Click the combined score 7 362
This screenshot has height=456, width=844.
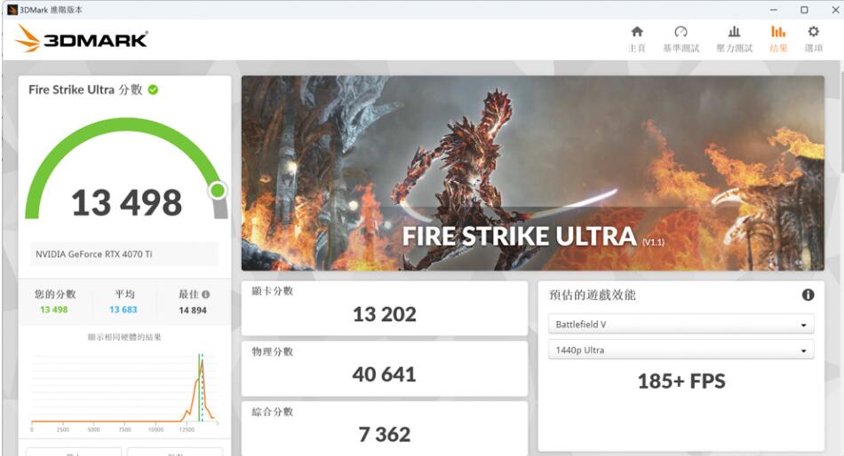385,435
